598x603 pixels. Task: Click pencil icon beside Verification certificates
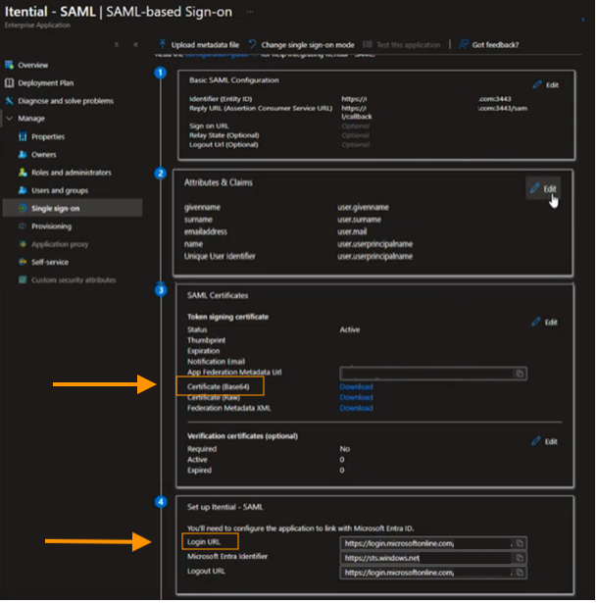point(536,441)
